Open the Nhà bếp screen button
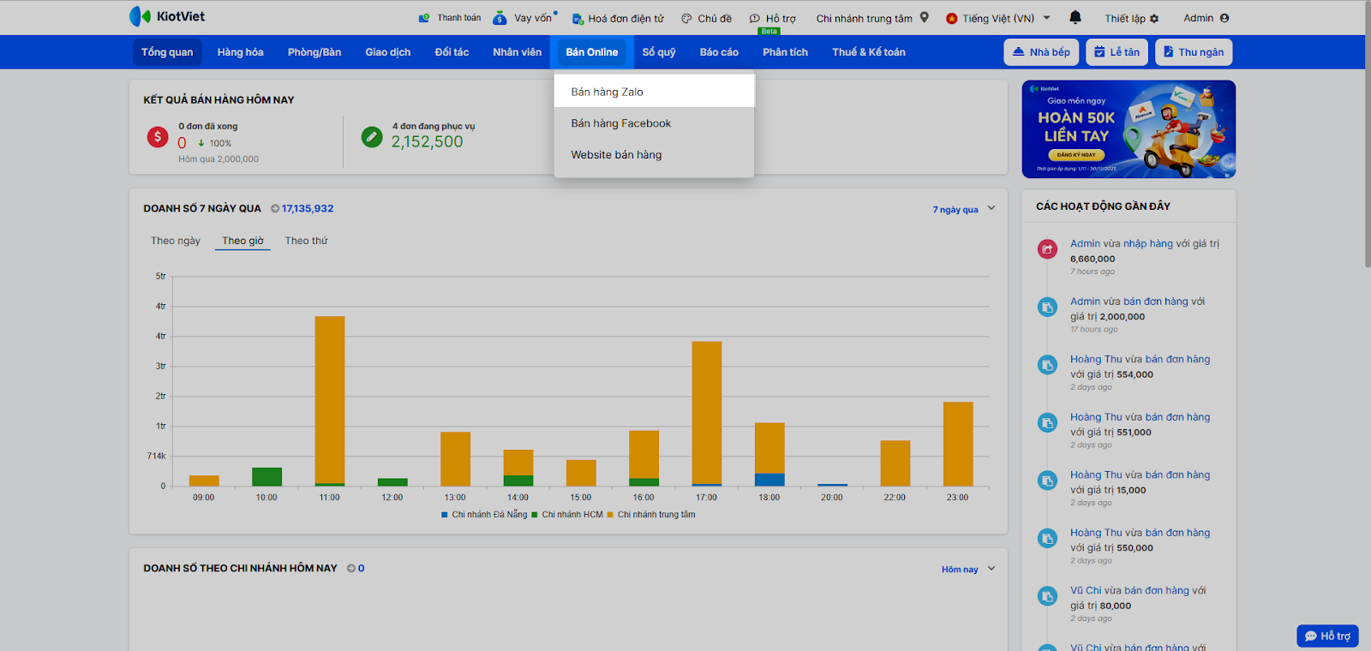 pos(1041,52)
